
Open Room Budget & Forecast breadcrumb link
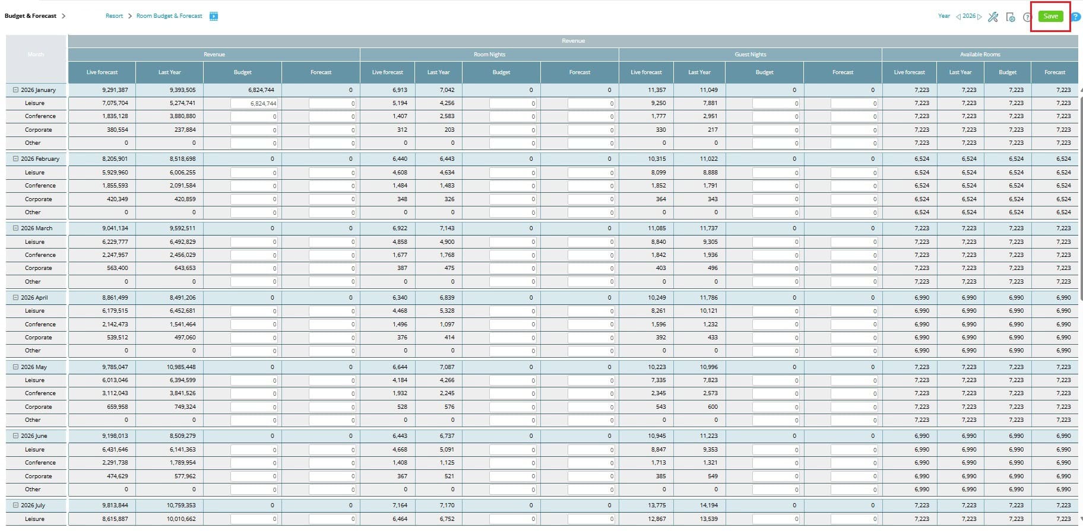[169, 16]
